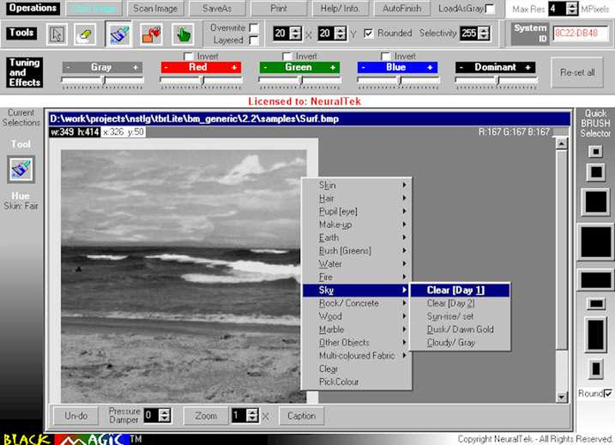This screenshot has width=615, height=445.
Task: Choose PickColour from the context menu
Action: [339, 382]
